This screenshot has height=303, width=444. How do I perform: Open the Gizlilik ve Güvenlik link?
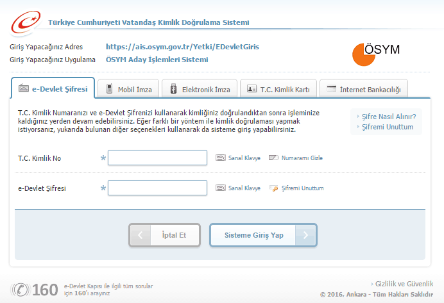coord(404,284)
